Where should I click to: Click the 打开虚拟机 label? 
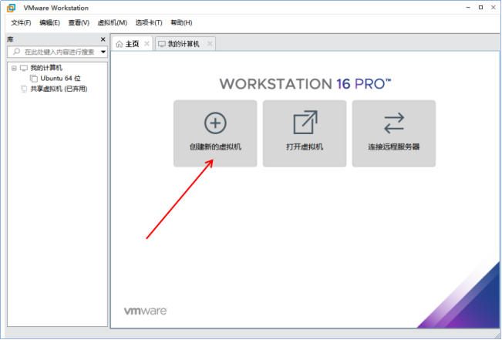[x=305, y=147]
